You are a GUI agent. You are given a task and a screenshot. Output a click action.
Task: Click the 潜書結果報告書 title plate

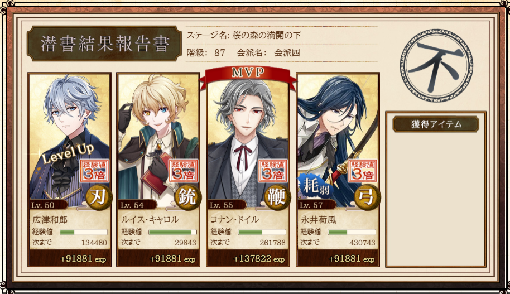(x=104, y=44)
